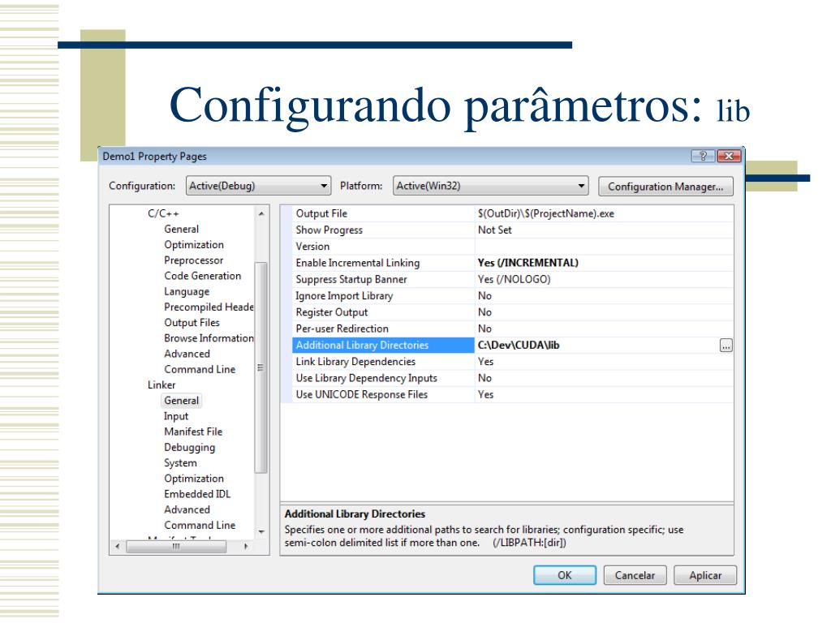Select Optimization under Linker
831x623 pixels.
point(194,479)
